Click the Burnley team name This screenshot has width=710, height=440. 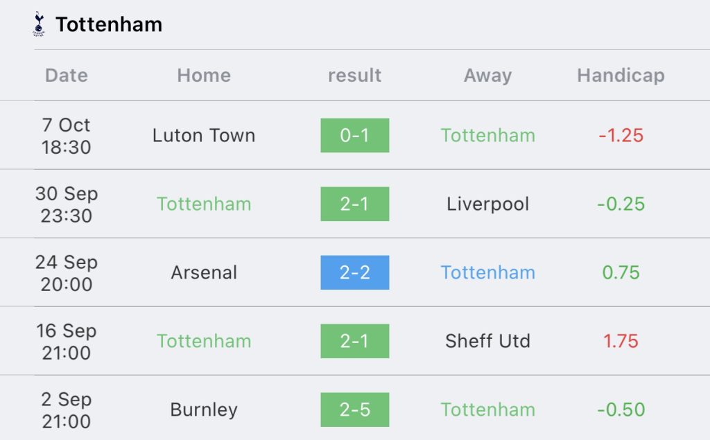pyautogui.click(x=204, y=410)
